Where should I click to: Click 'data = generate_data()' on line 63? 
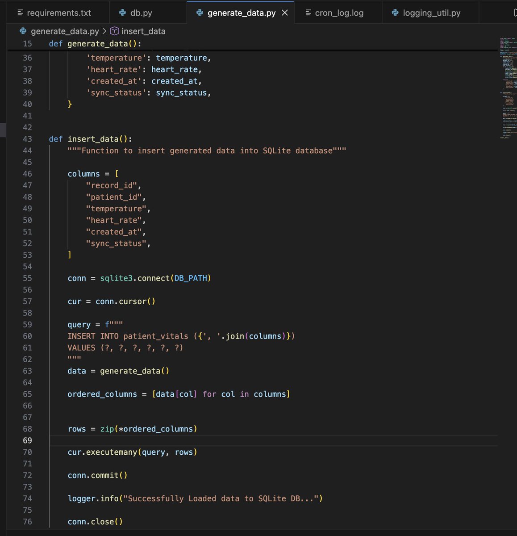118,371
